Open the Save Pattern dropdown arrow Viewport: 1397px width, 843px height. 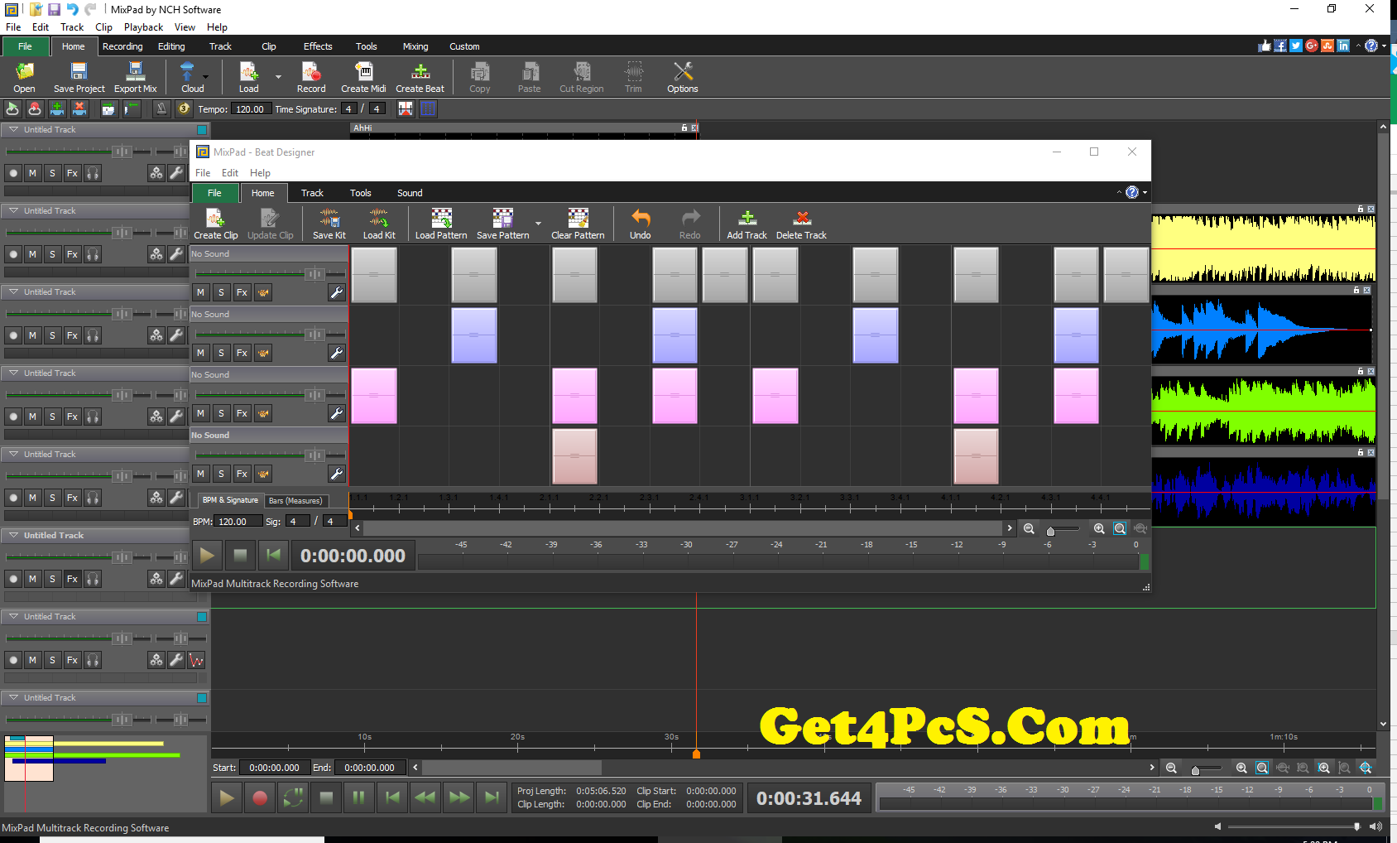[x=538, y=224]
